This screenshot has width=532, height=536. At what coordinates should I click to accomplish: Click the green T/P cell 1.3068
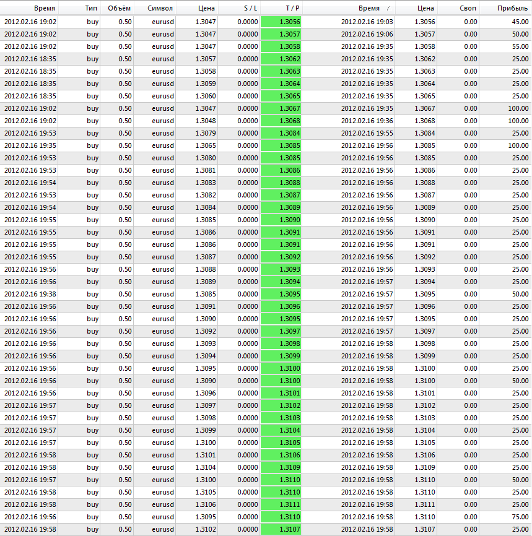(281, 121)
